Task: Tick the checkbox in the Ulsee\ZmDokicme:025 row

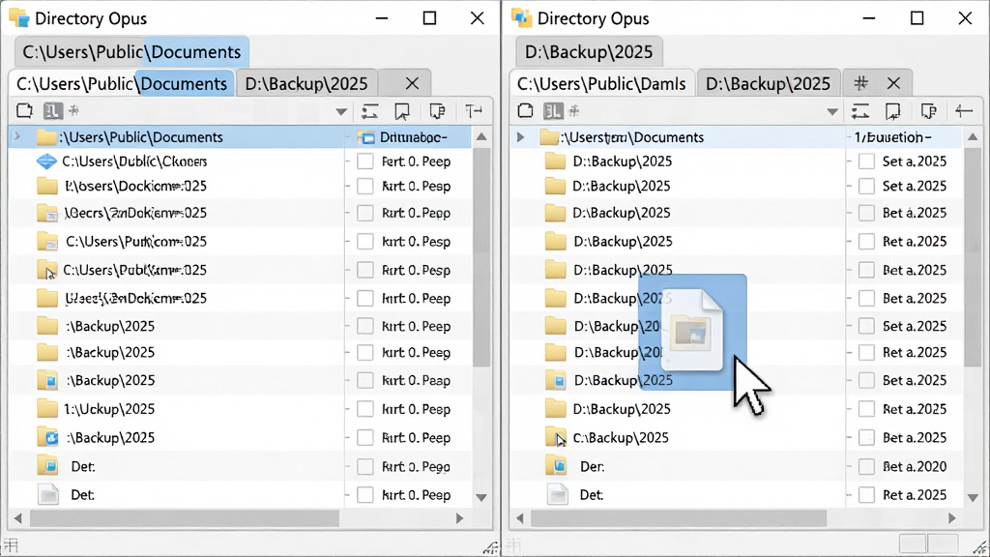Action: pyautogui.click(x=364, y=298)
